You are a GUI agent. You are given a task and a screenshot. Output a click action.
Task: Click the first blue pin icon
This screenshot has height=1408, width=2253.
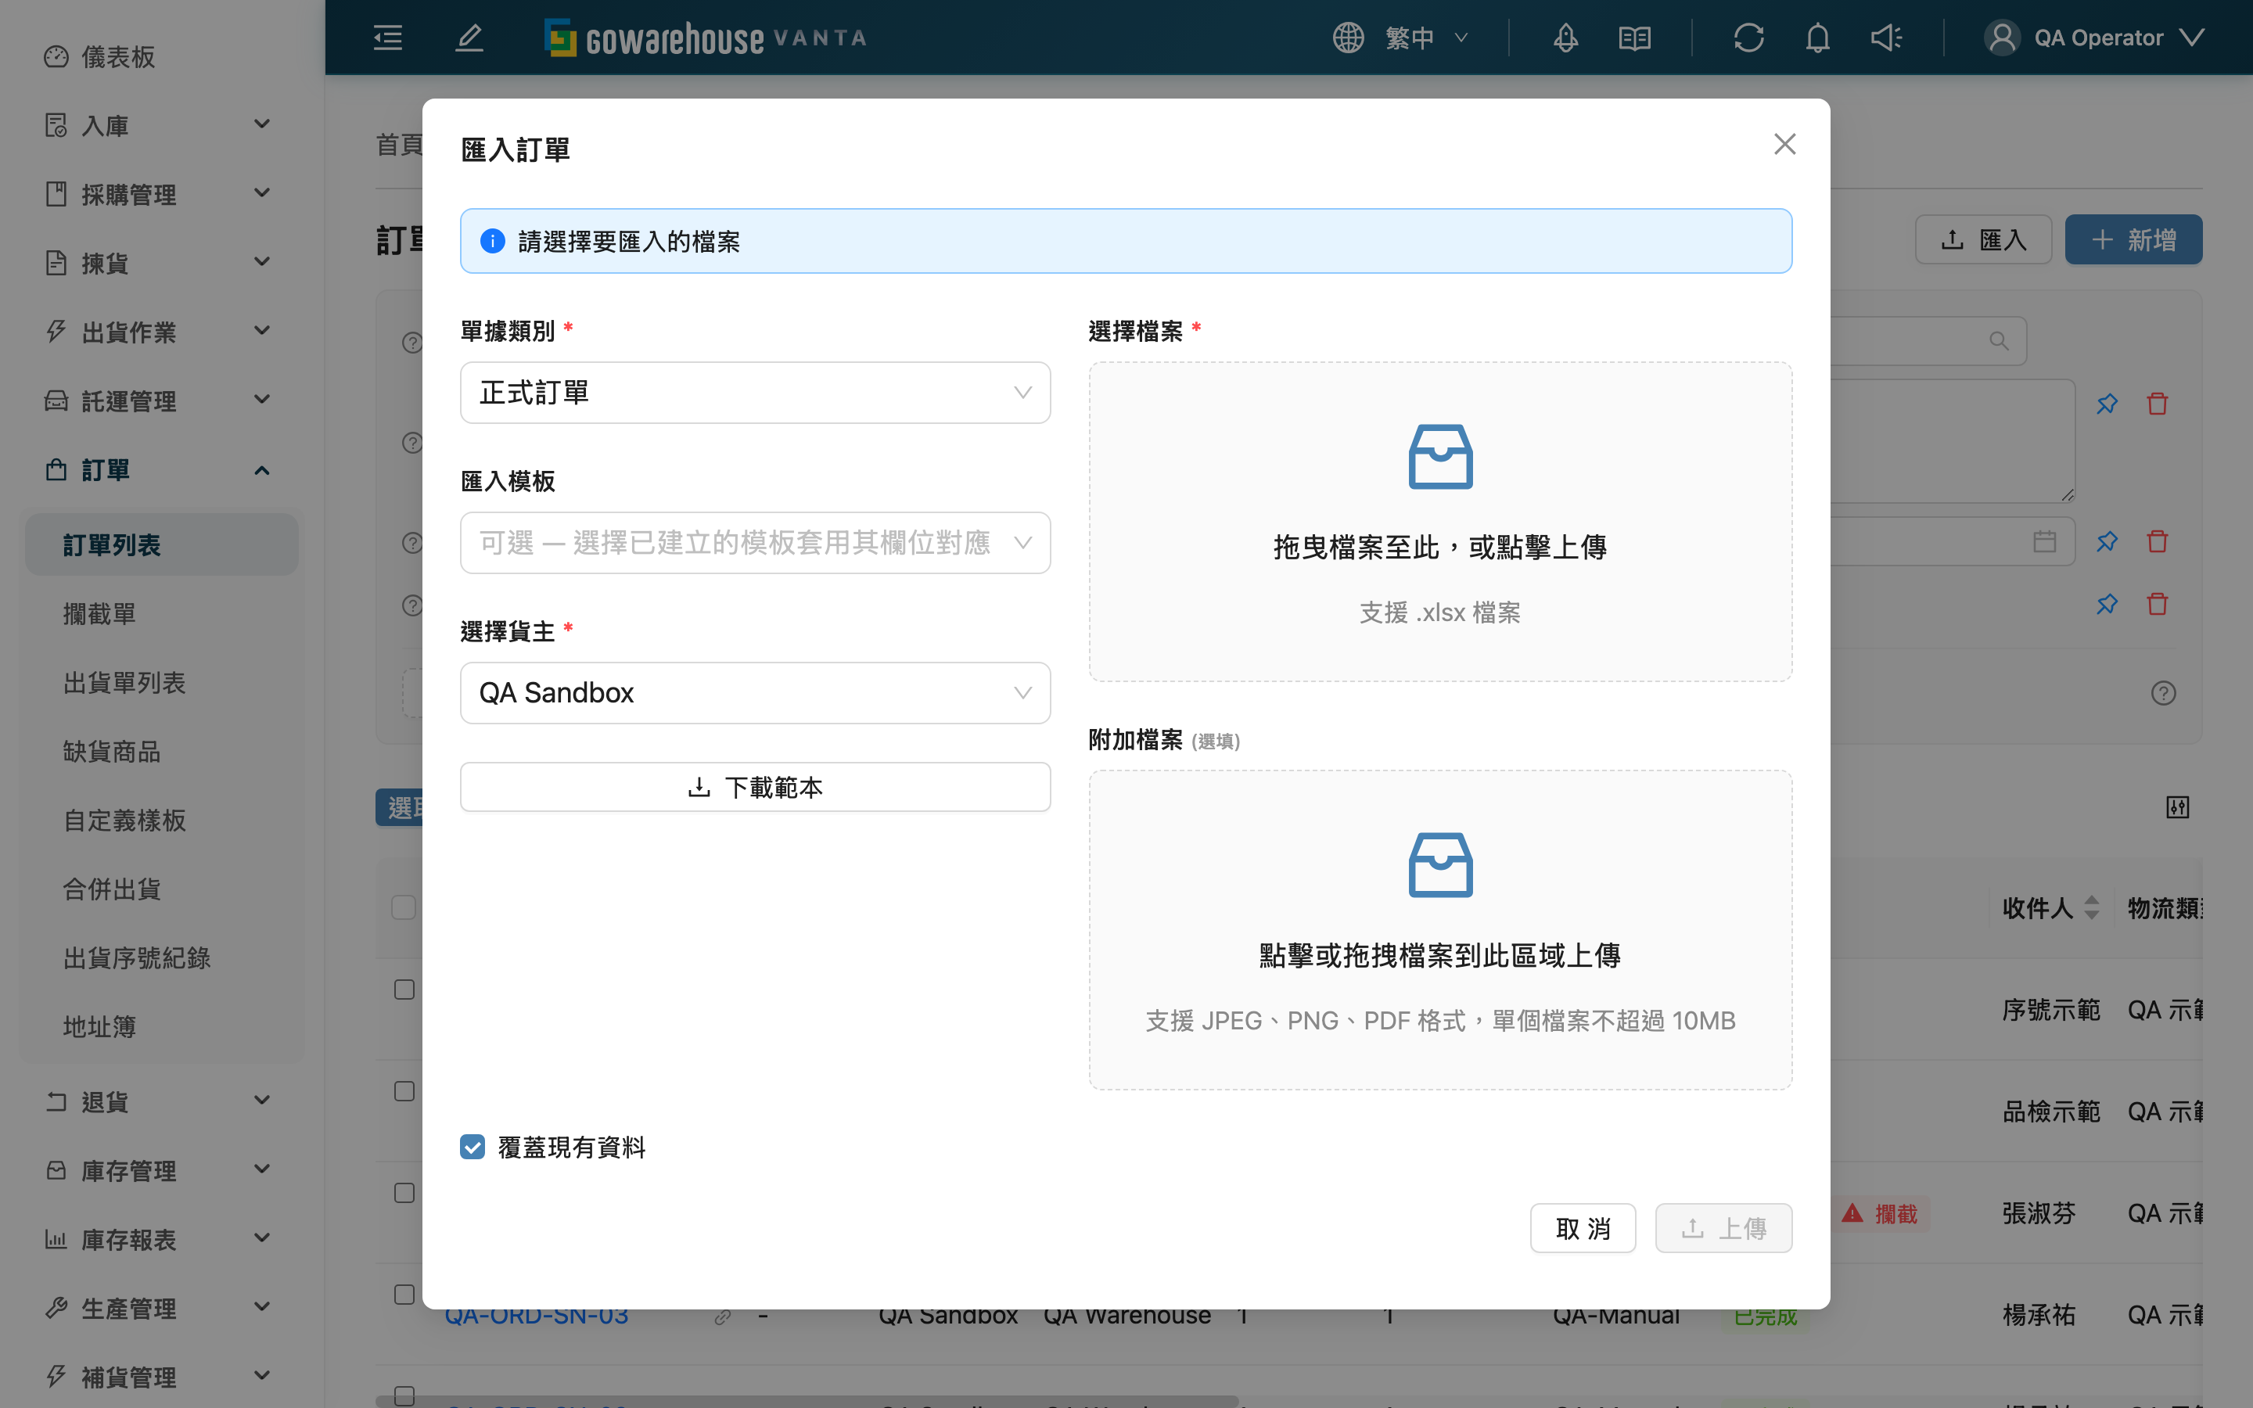2107,403
